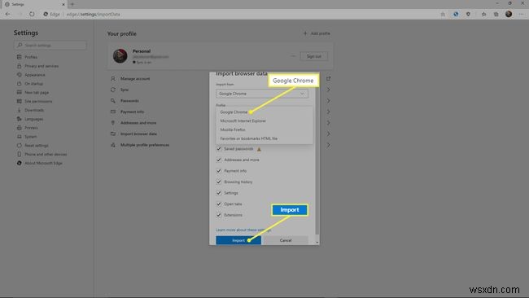The width and height of the screenshot is (529, 298).
Task: Open Multiple profile preferences row text
Action: point(145,145)
